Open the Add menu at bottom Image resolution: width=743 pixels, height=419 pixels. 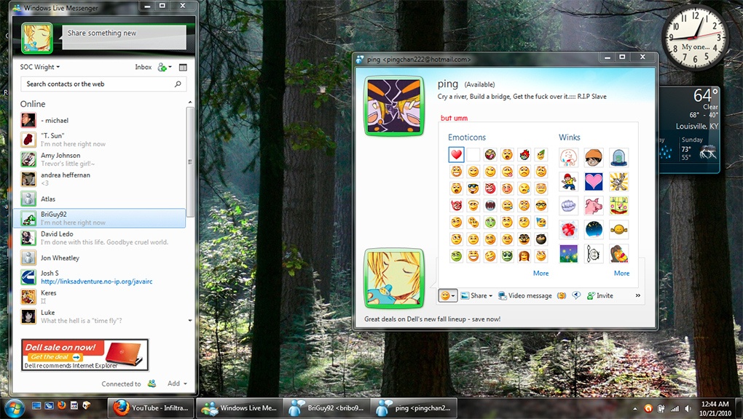177,383
